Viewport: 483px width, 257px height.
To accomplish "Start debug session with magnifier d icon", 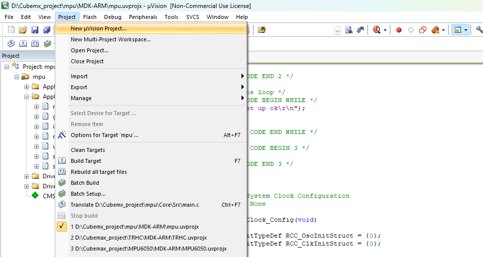I will [376, 30].
